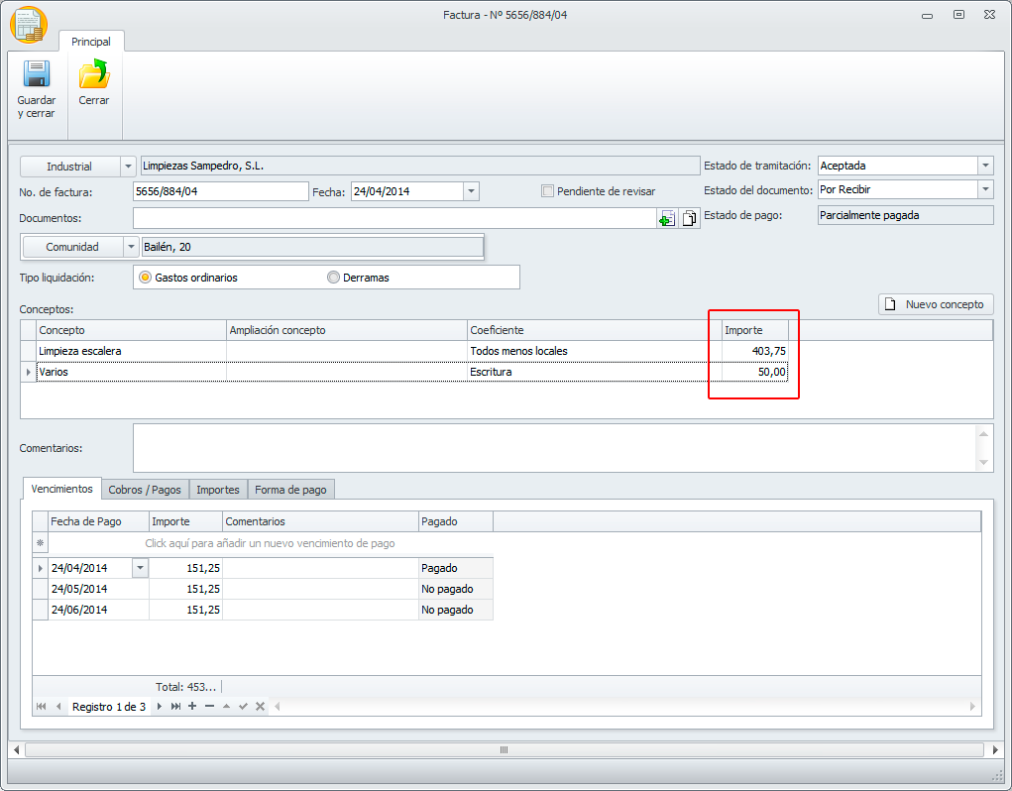Click the copy documents icon
This screenshot has height=791, width=1012.
pyautogui.click(x=690, y=218)
